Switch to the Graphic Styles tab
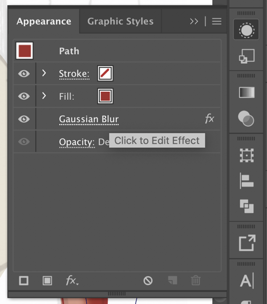267x304 pixels. pos(120,21)
